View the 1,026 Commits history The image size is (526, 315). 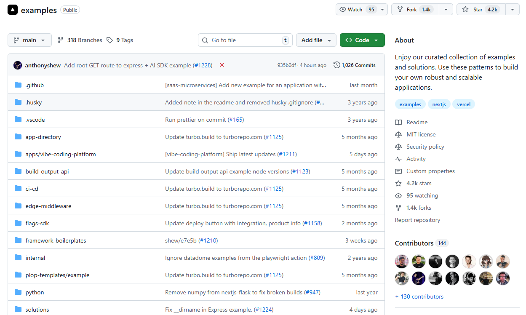[355, 65]
